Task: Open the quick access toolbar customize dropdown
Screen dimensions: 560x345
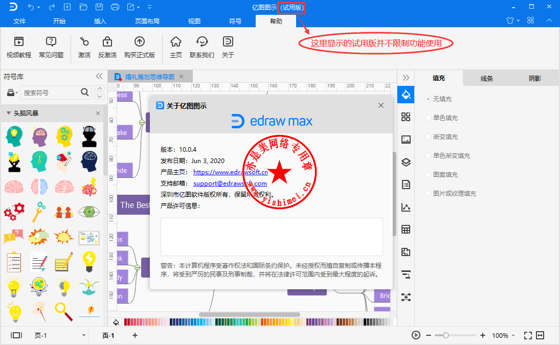Action: (x=150, y=7)
